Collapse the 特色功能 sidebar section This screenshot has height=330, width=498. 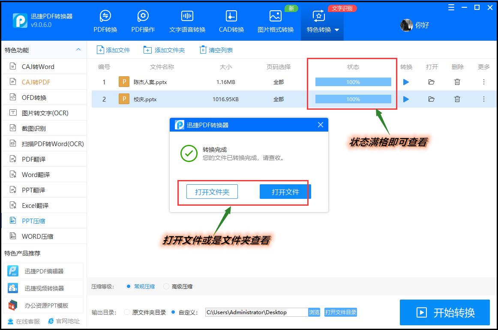point(79,50)
